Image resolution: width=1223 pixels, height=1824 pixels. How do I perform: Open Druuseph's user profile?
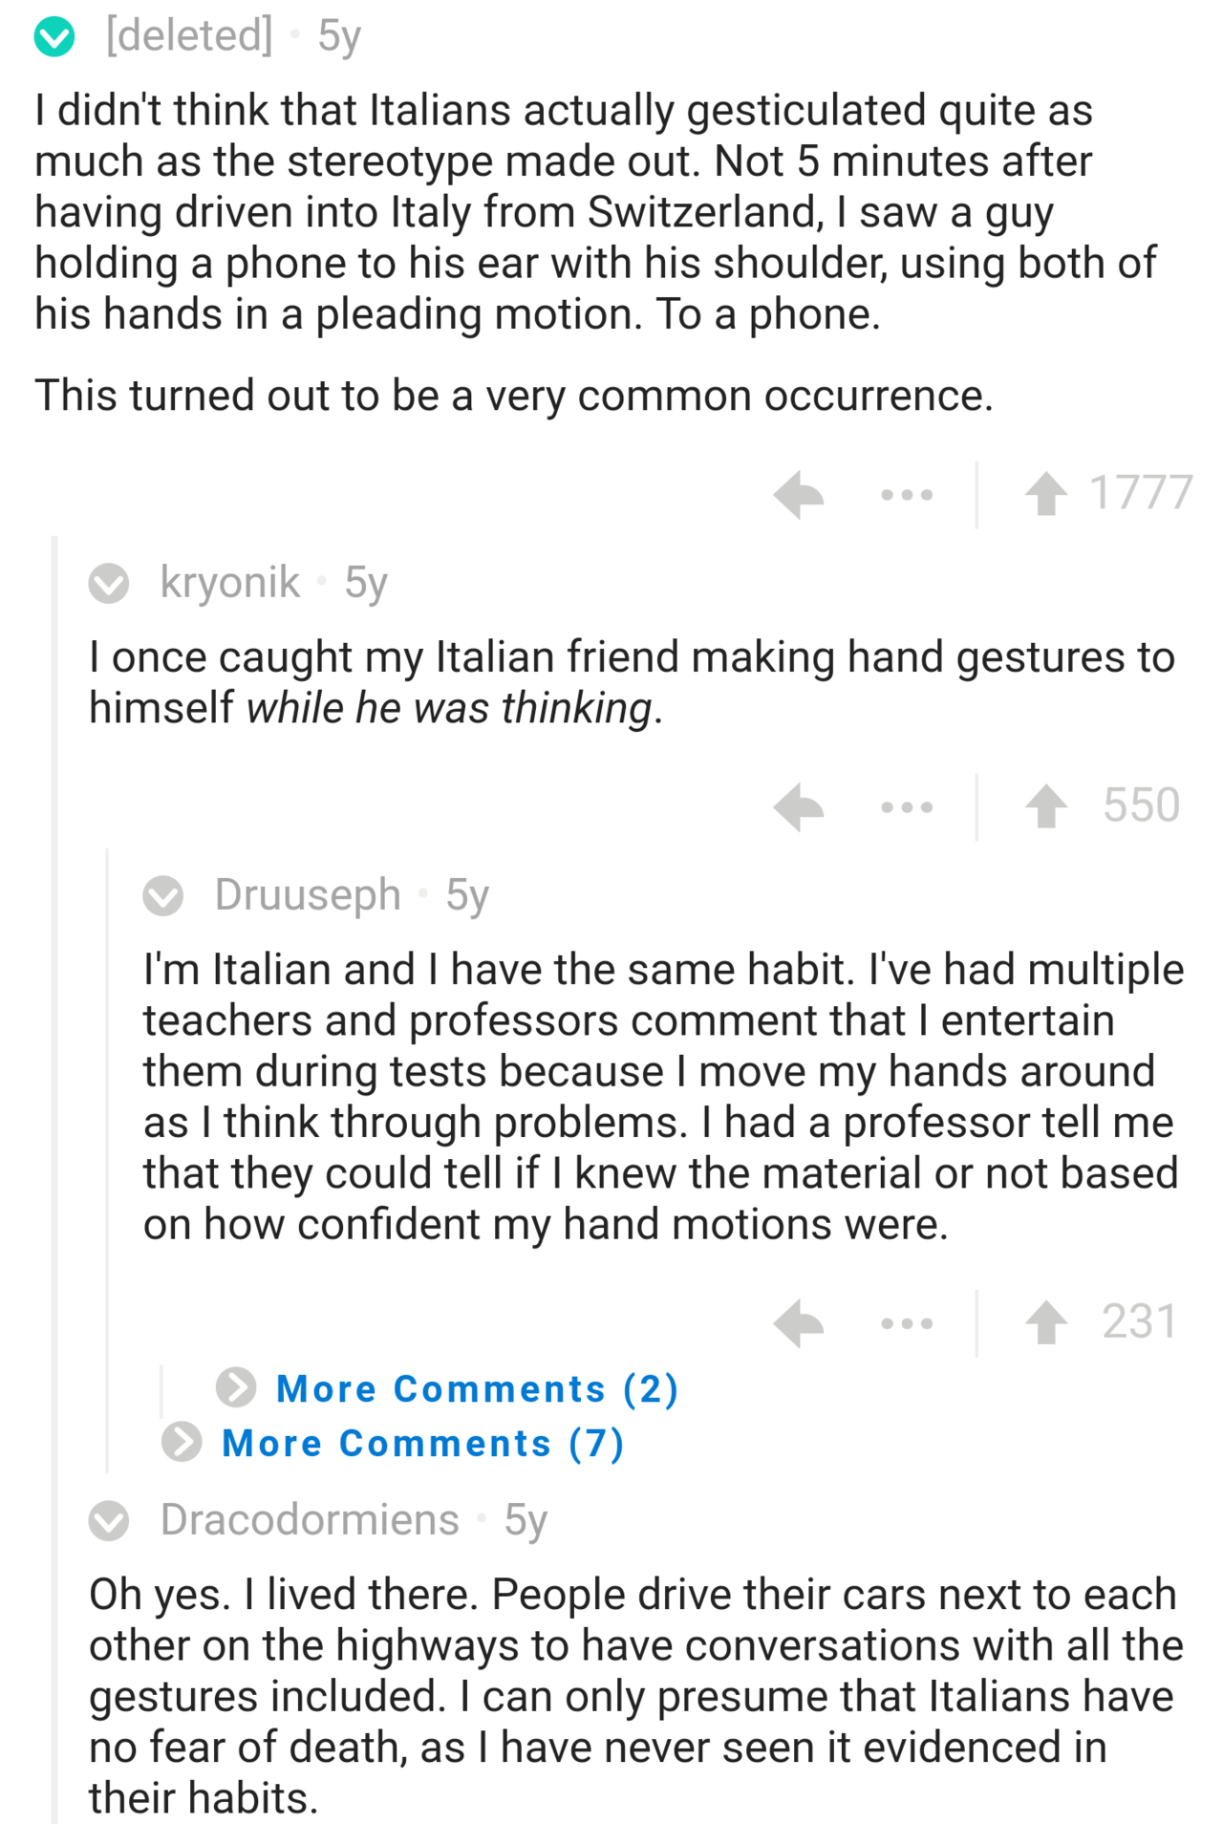(x=308, y=895)
